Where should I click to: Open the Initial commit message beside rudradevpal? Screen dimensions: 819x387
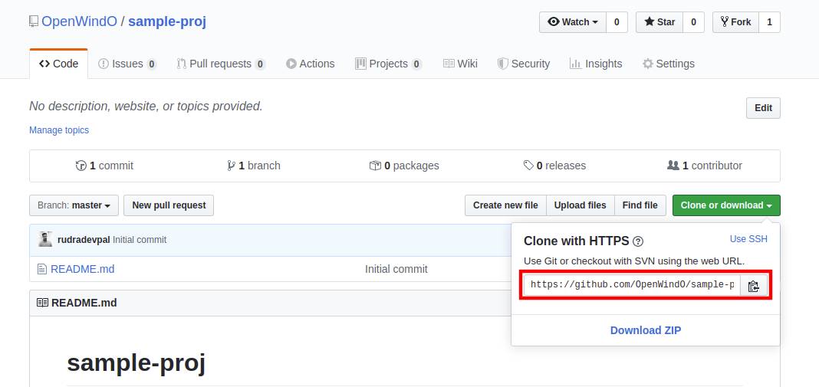(140, 240)
